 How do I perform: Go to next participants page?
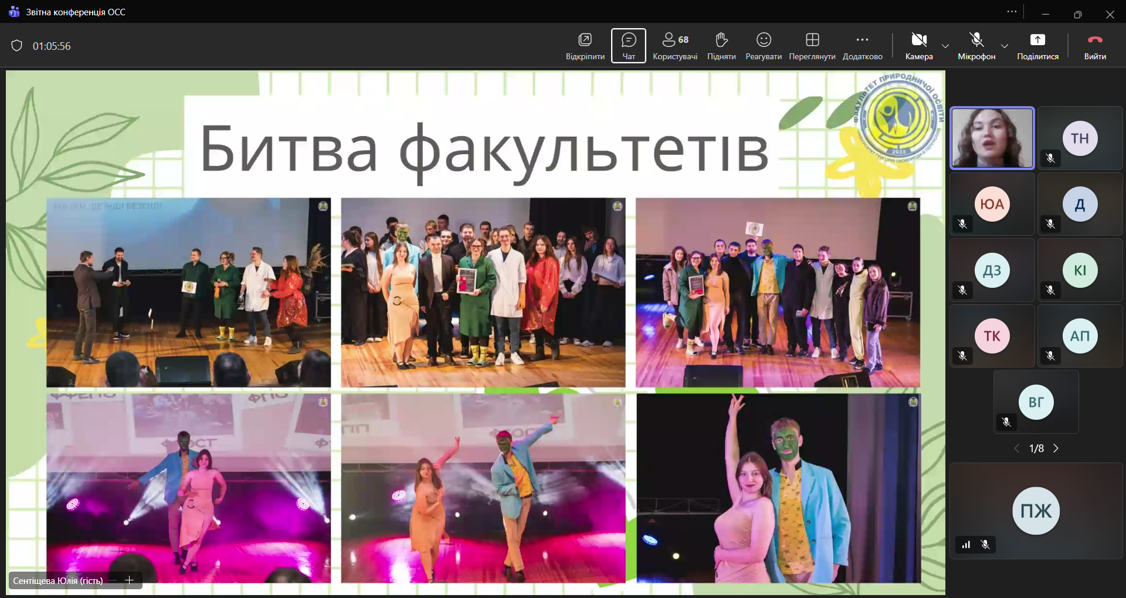point(1056,448)
